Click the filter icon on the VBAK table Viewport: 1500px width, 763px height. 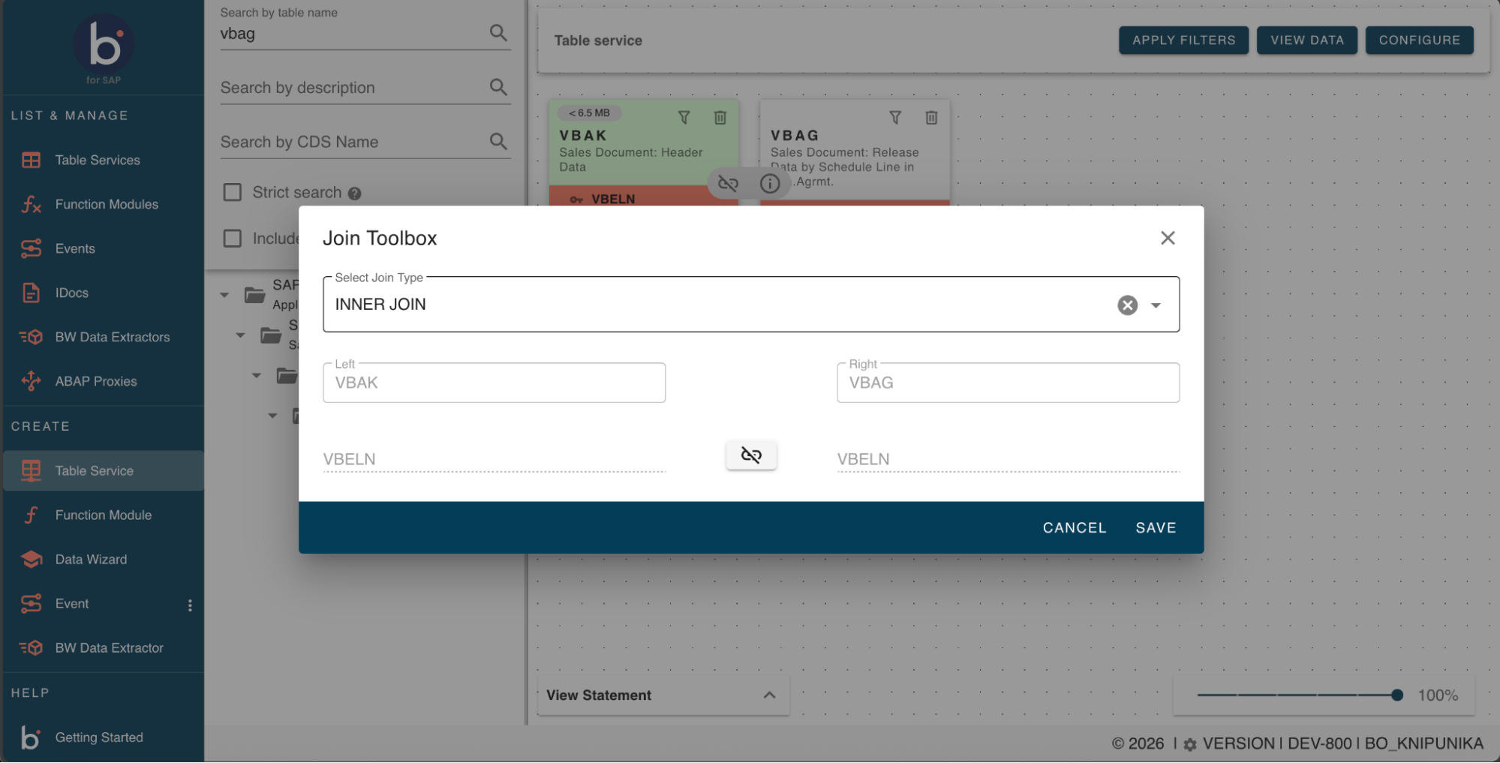pos(684,117)
